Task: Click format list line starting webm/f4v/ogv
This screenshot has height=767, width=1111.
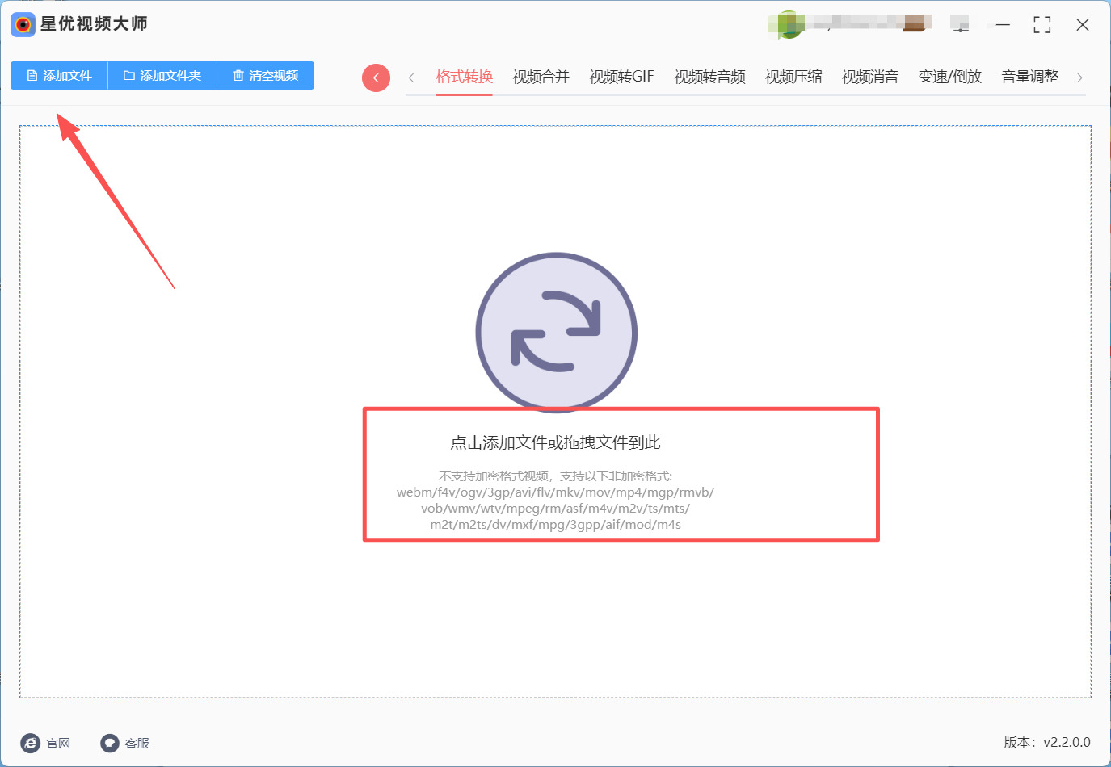Action: (x=555, y=492)
